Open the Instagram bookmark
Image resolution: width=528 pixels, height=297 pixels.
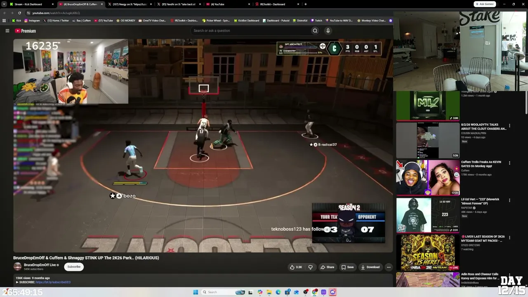[x=32, y=21]
